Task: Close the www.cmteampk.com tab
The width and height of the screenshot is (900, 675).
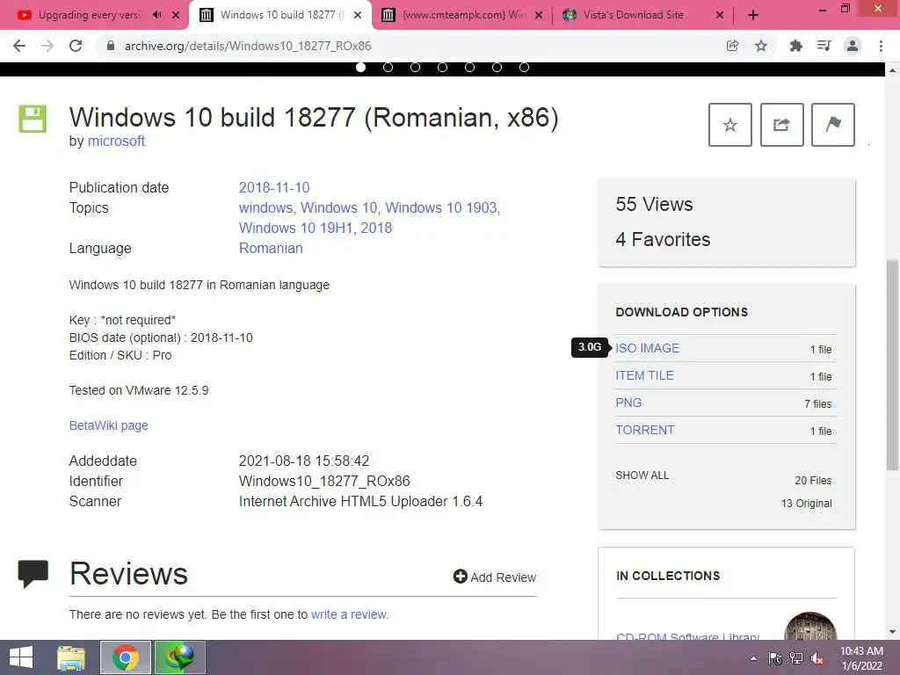Action: coord(539,15)
